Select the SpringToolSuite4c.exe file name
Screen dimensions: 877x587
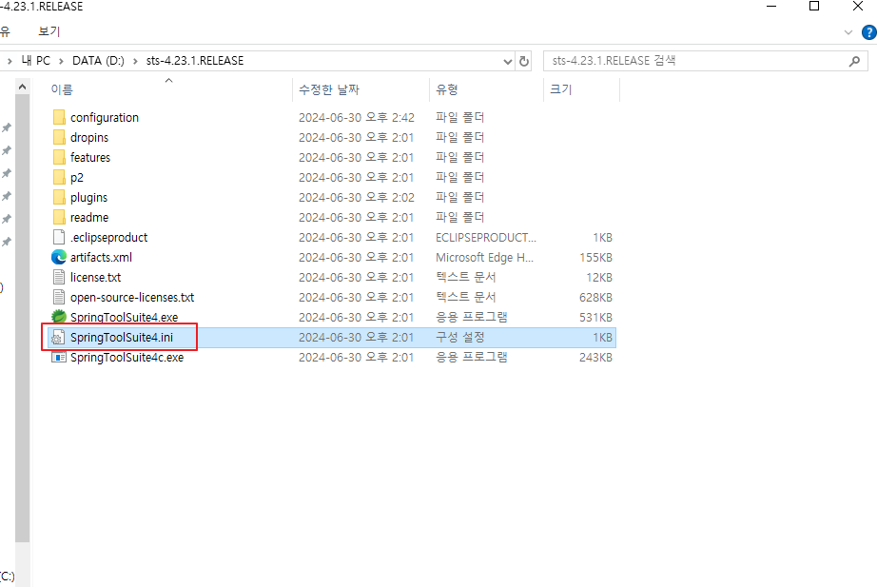(x=127, y=358)
